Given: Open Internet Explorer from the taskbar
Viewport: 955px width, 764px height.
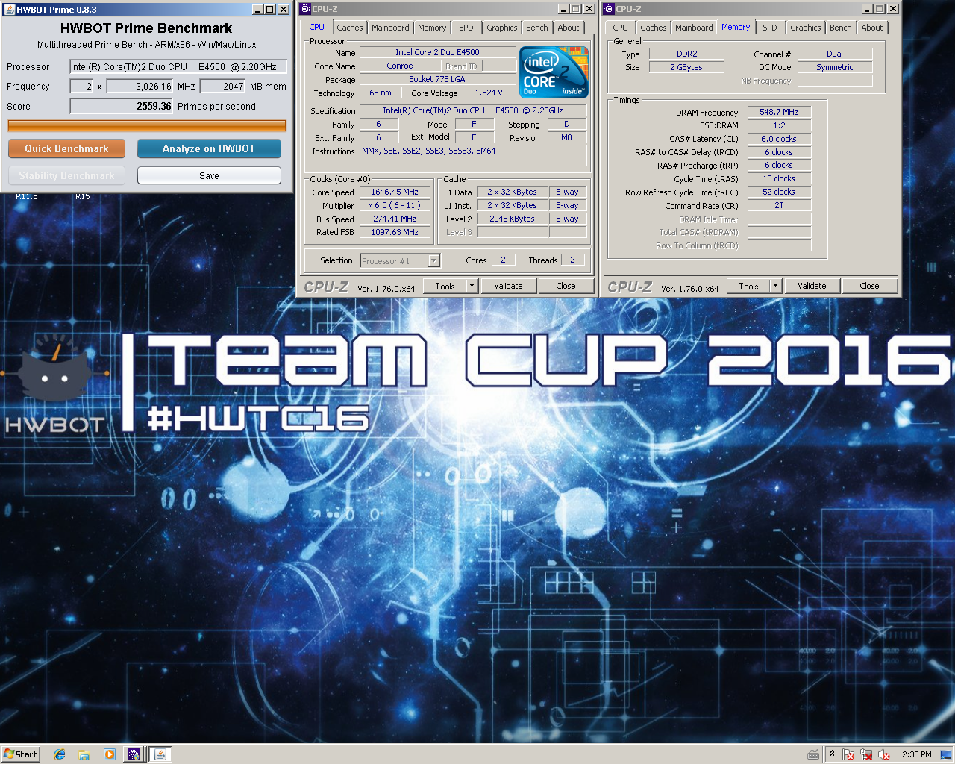Looking at the screenshot, I should click(x=60, y=754).
